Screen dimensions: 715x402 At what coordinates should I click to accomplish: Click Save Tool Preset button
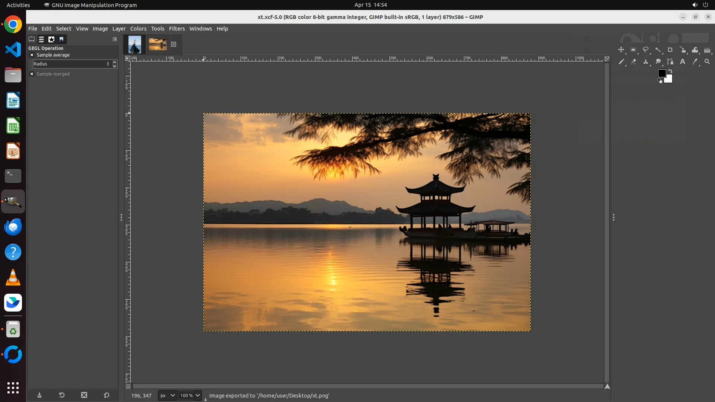(39, 395)
